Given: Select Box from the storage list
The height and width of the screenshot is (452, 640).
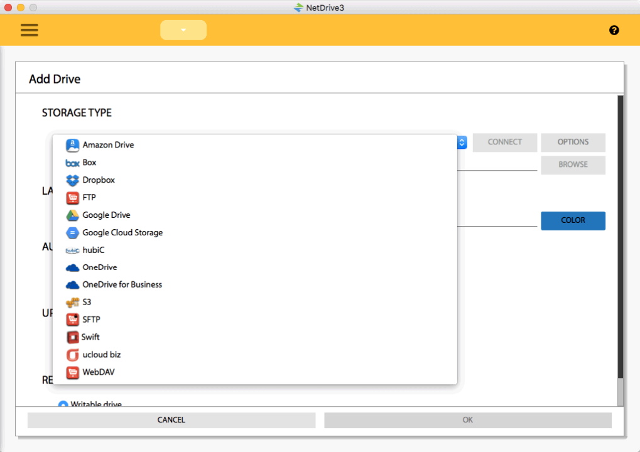Looking at the screenshot, I should [x=255, y=163].
